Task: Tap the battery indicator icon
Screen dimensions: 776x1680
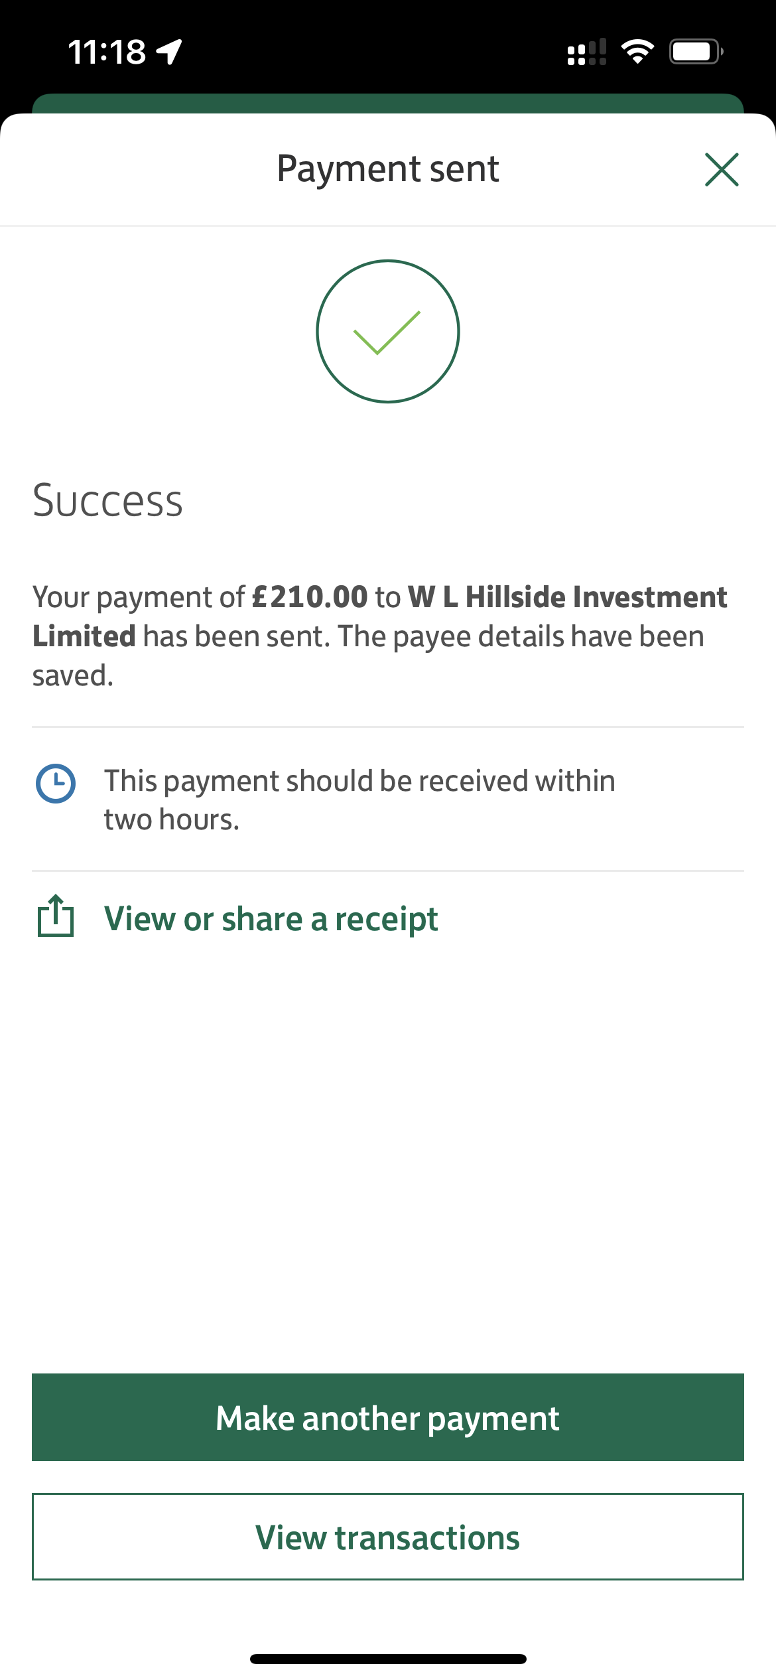Action: point(695,52)
